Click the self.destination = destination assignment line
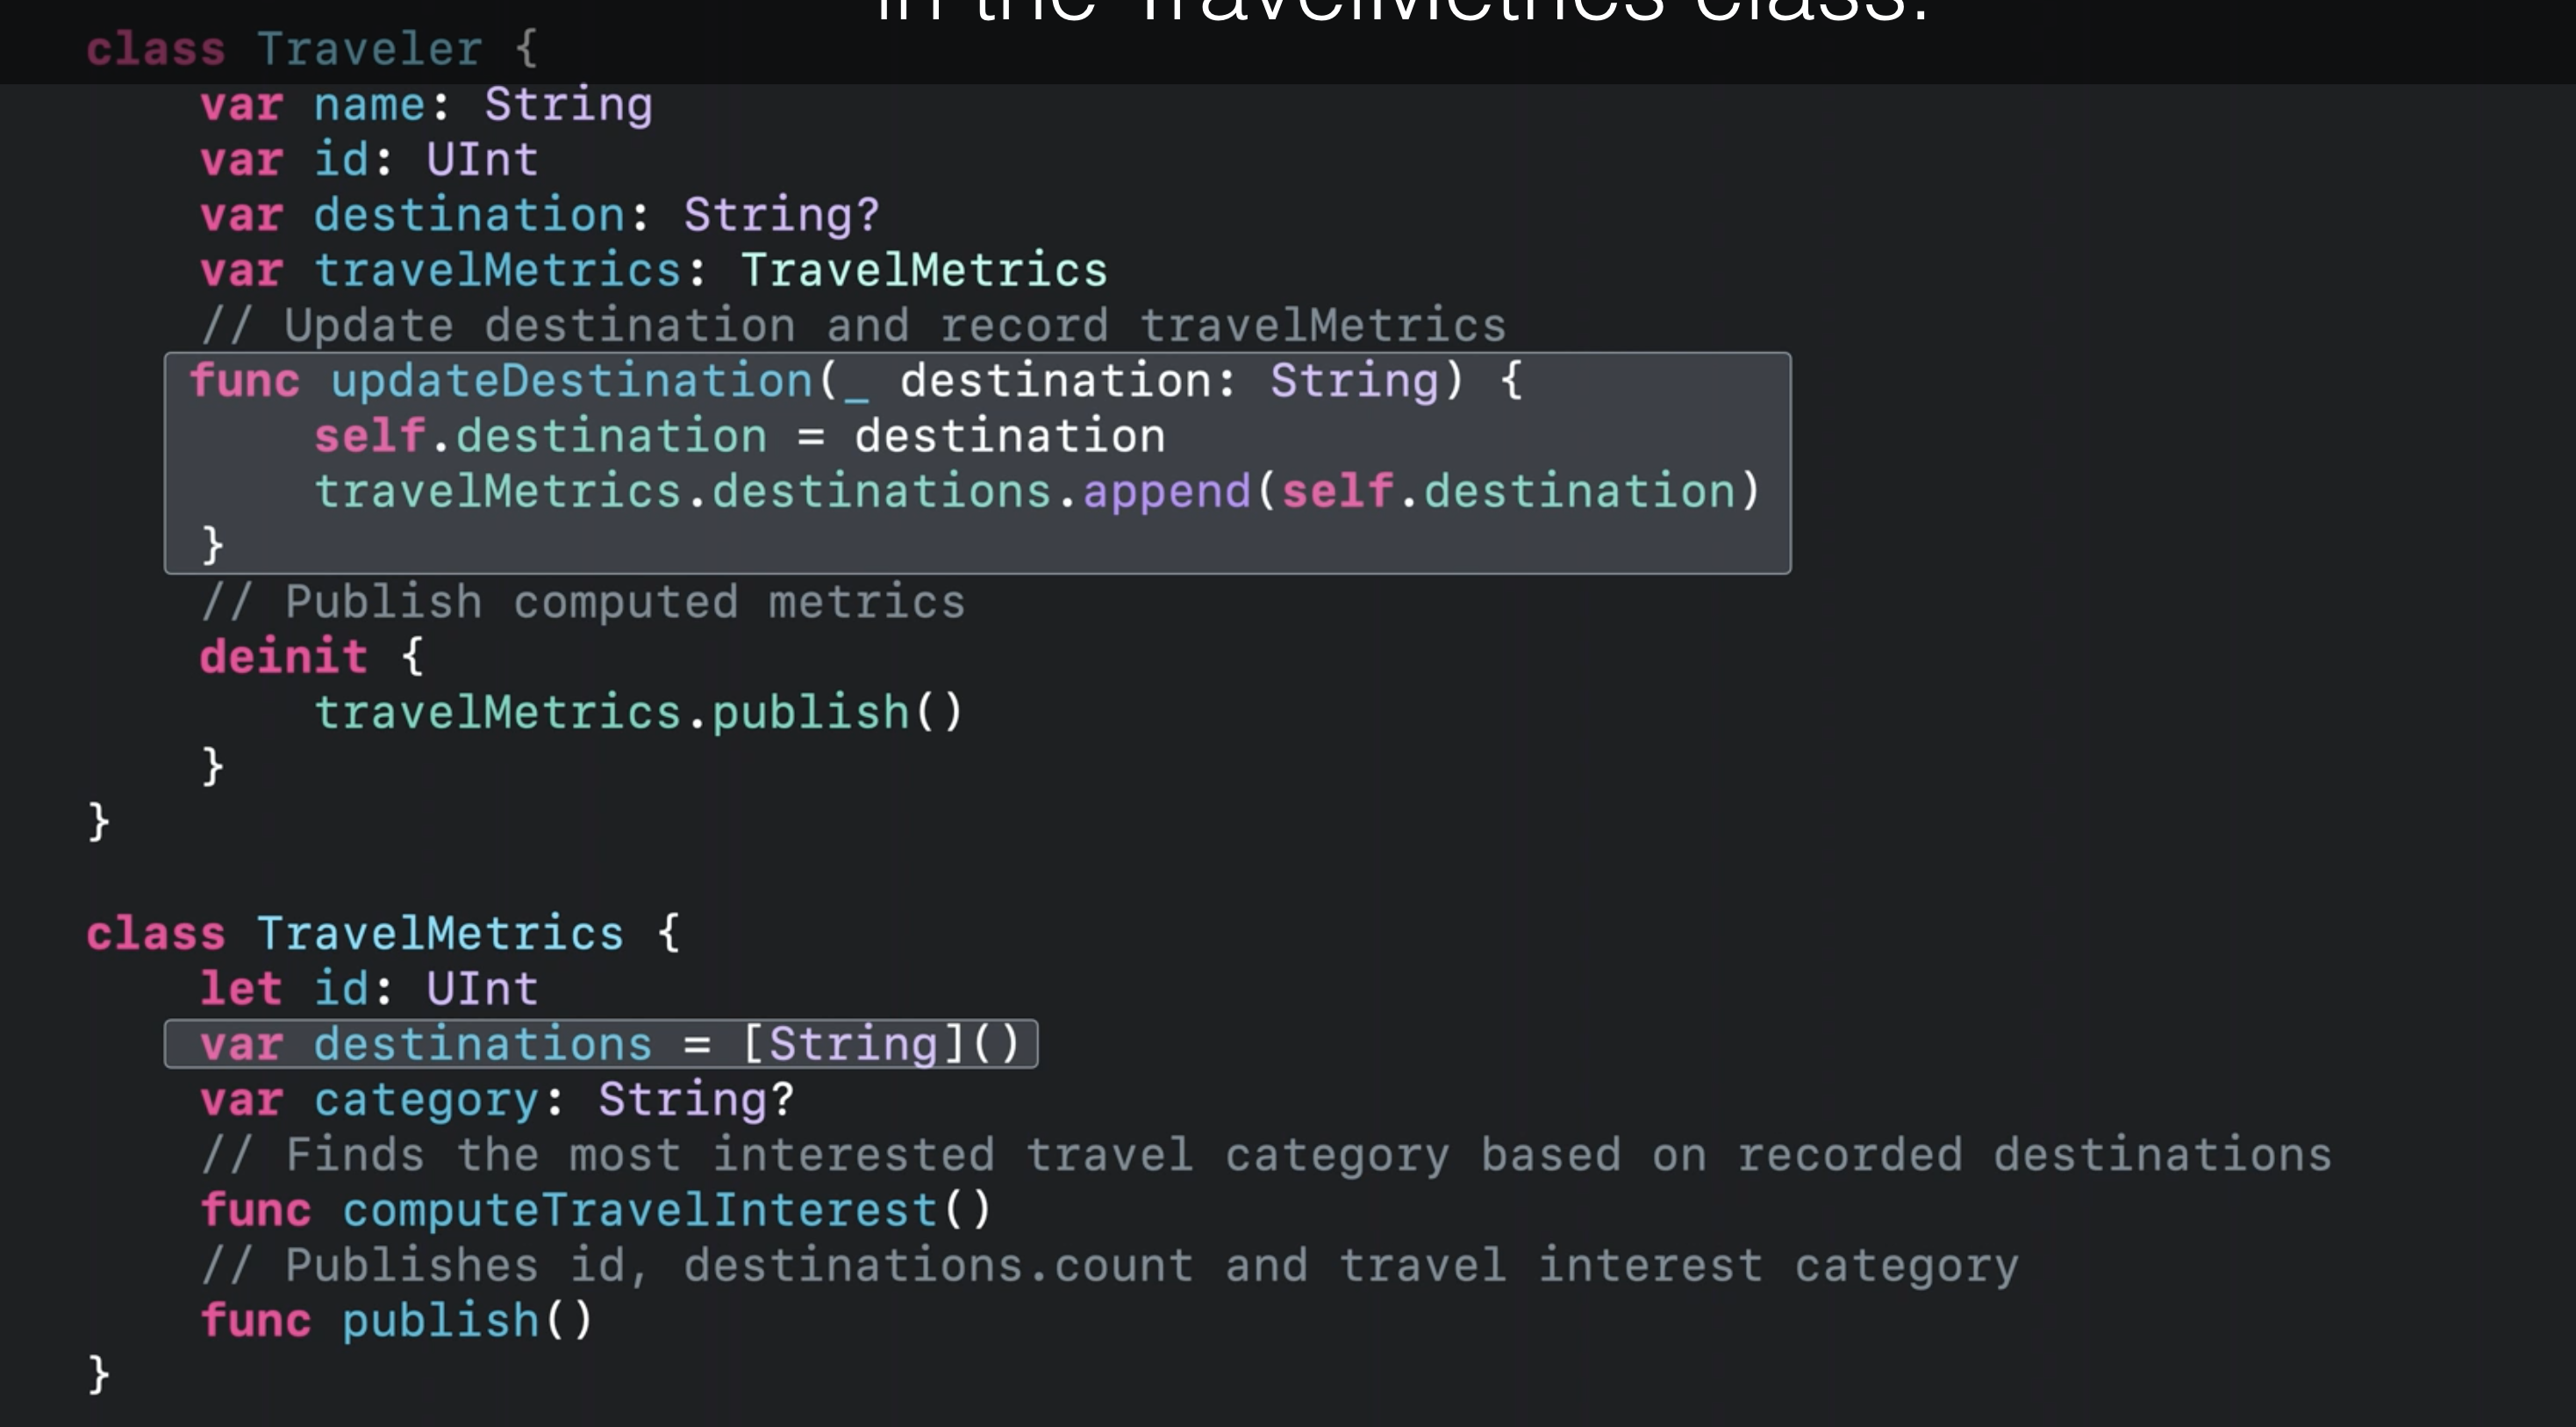The width and height of the screenshot is (2576, 1427). pos(738,437)
